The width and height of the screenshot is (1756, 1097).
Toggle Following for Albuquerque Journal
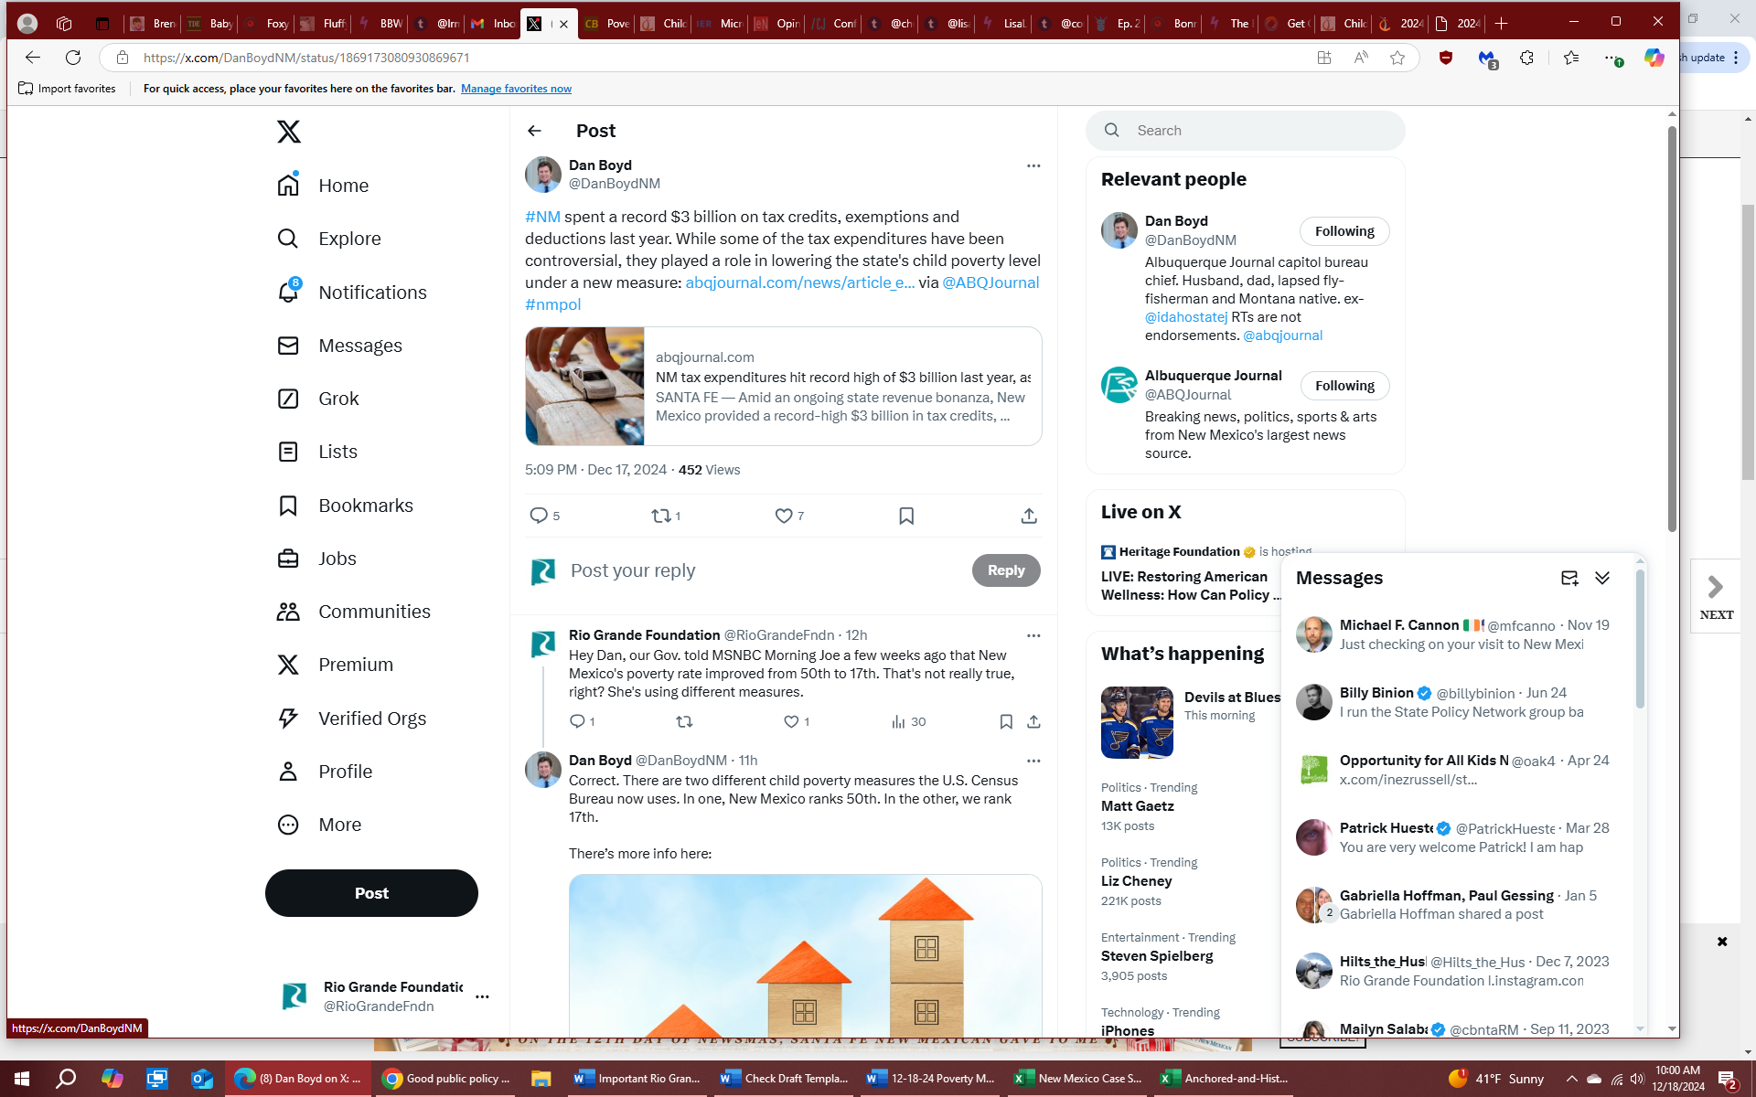pos(1344,386)
